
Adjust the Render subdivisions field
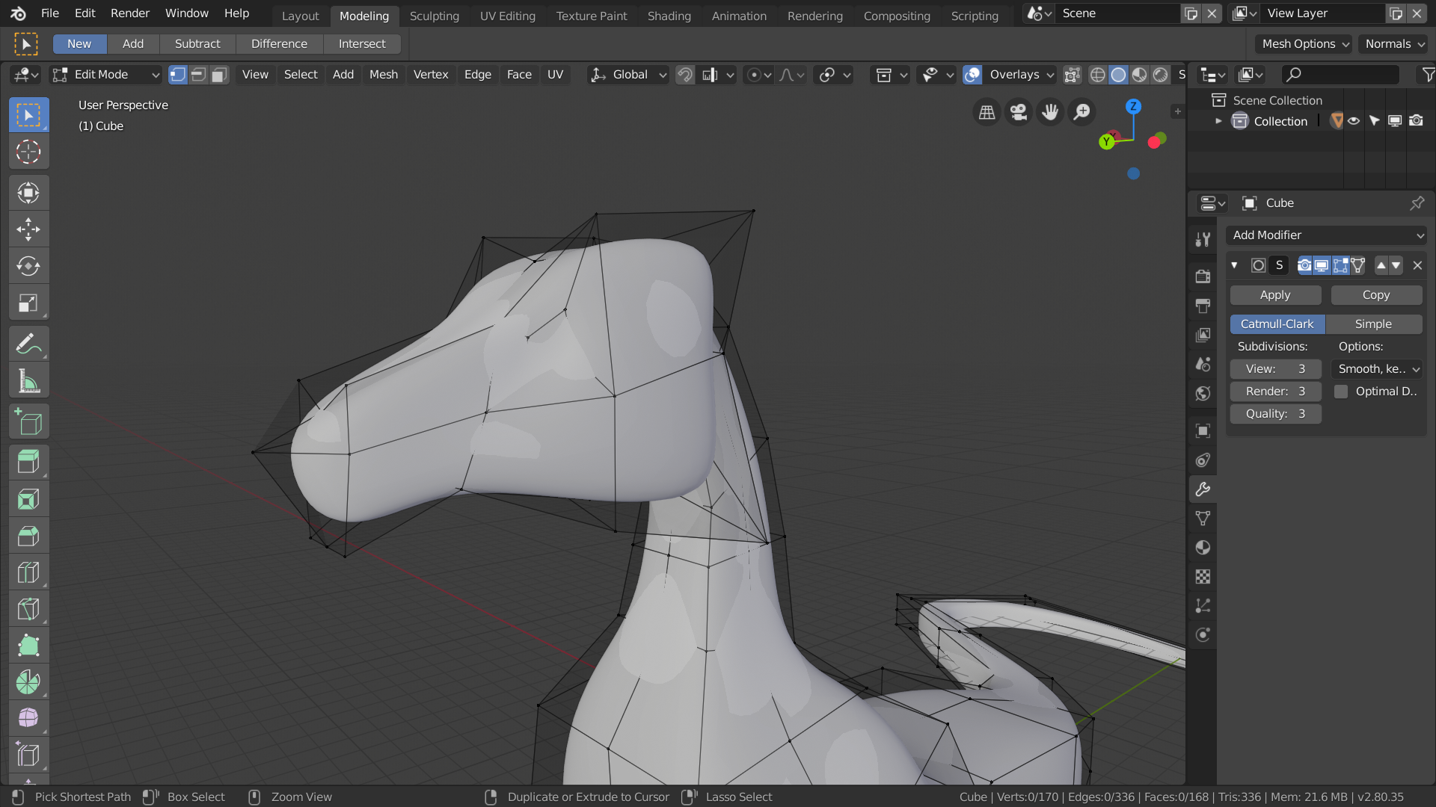click(x=1276, y=392)
